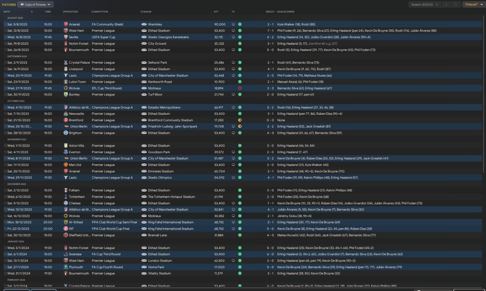Sort by the TV column header
486x291 pixels.
coord(233,12)
